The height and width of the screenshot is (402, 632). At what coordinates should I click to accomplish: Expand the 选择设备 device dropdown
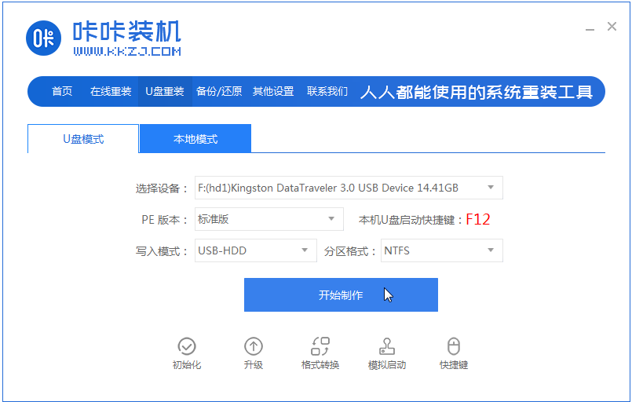point(490,188)
